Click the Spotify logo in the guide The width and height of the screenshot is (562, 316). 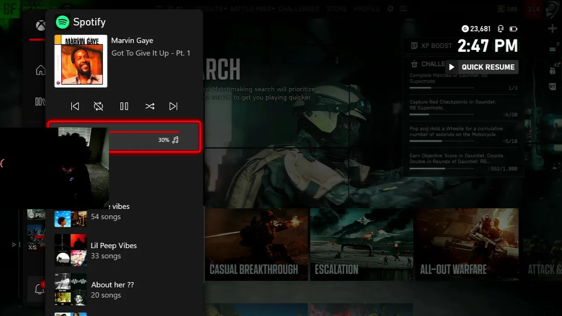63,22
